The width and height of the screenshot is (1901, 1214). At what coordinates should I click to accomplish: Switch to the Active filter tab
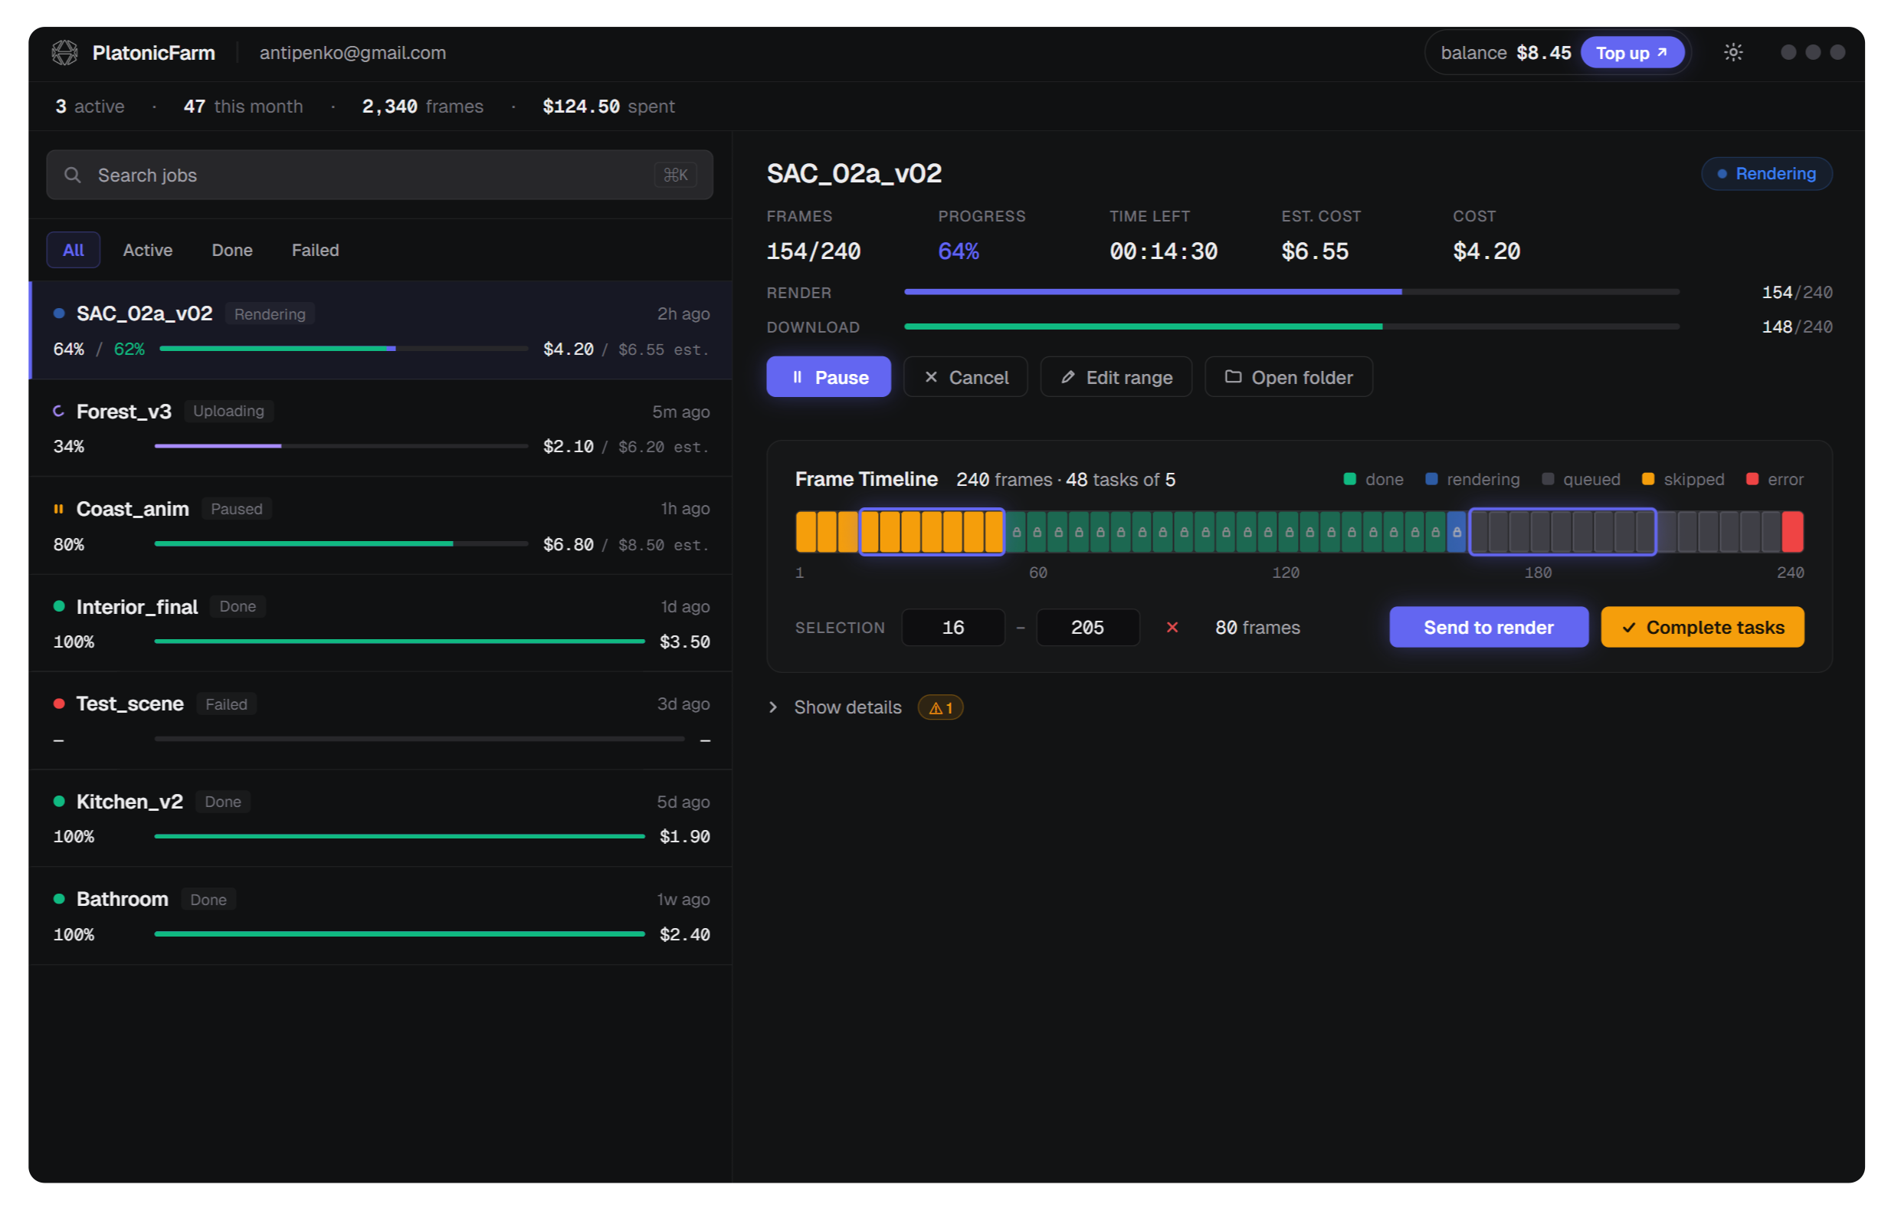coord(148,251)
